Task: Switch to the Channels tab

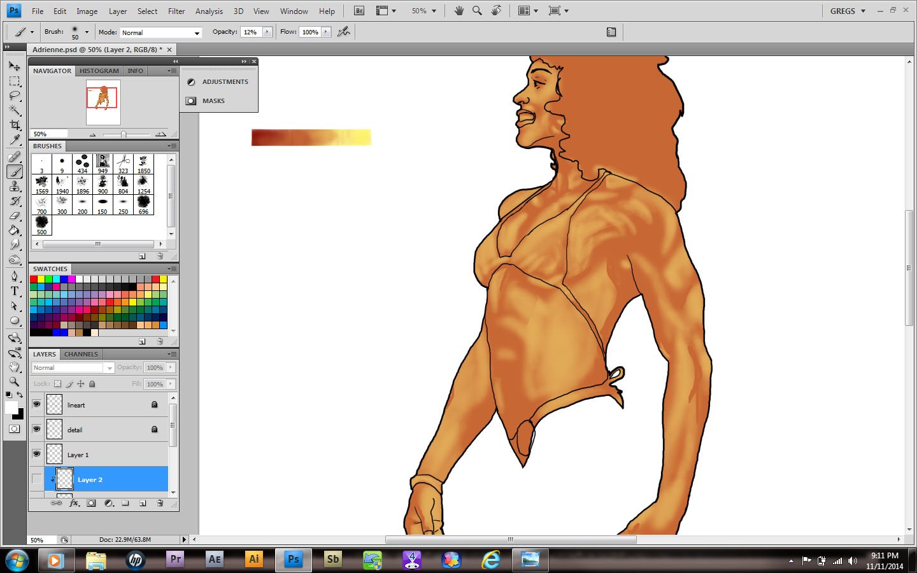Action: pyautogui.click(x=81, y=354)
